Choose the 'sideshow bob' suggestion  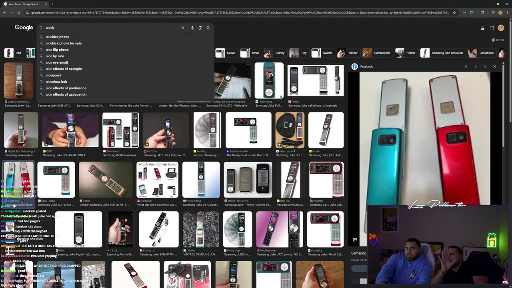coord(125,82)
